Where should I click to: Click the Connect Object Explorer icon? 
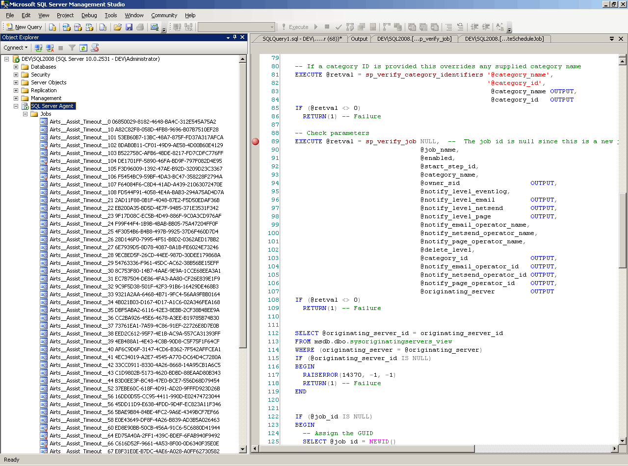point(38,48)
